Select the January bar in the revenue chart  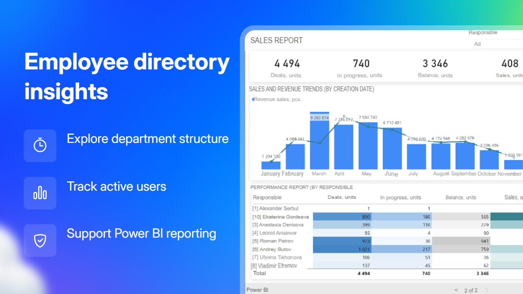pos(271,165)
